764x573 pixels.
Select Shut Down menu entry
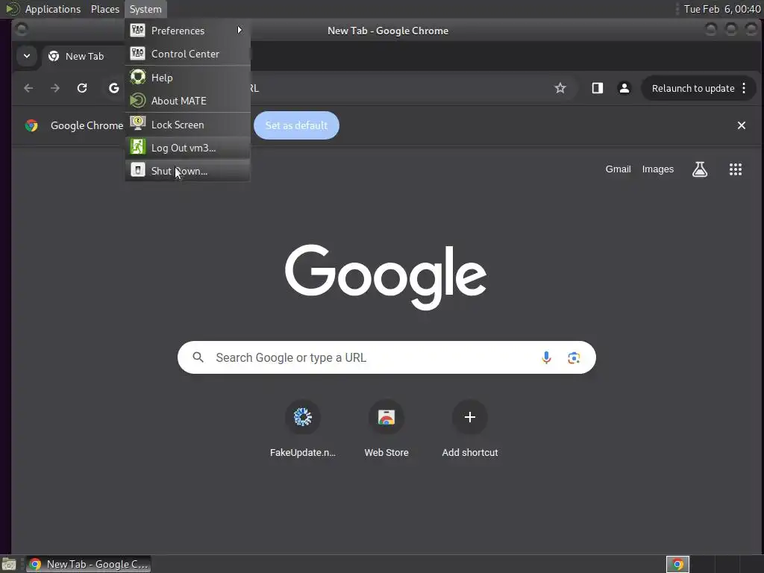click(187, 171)
